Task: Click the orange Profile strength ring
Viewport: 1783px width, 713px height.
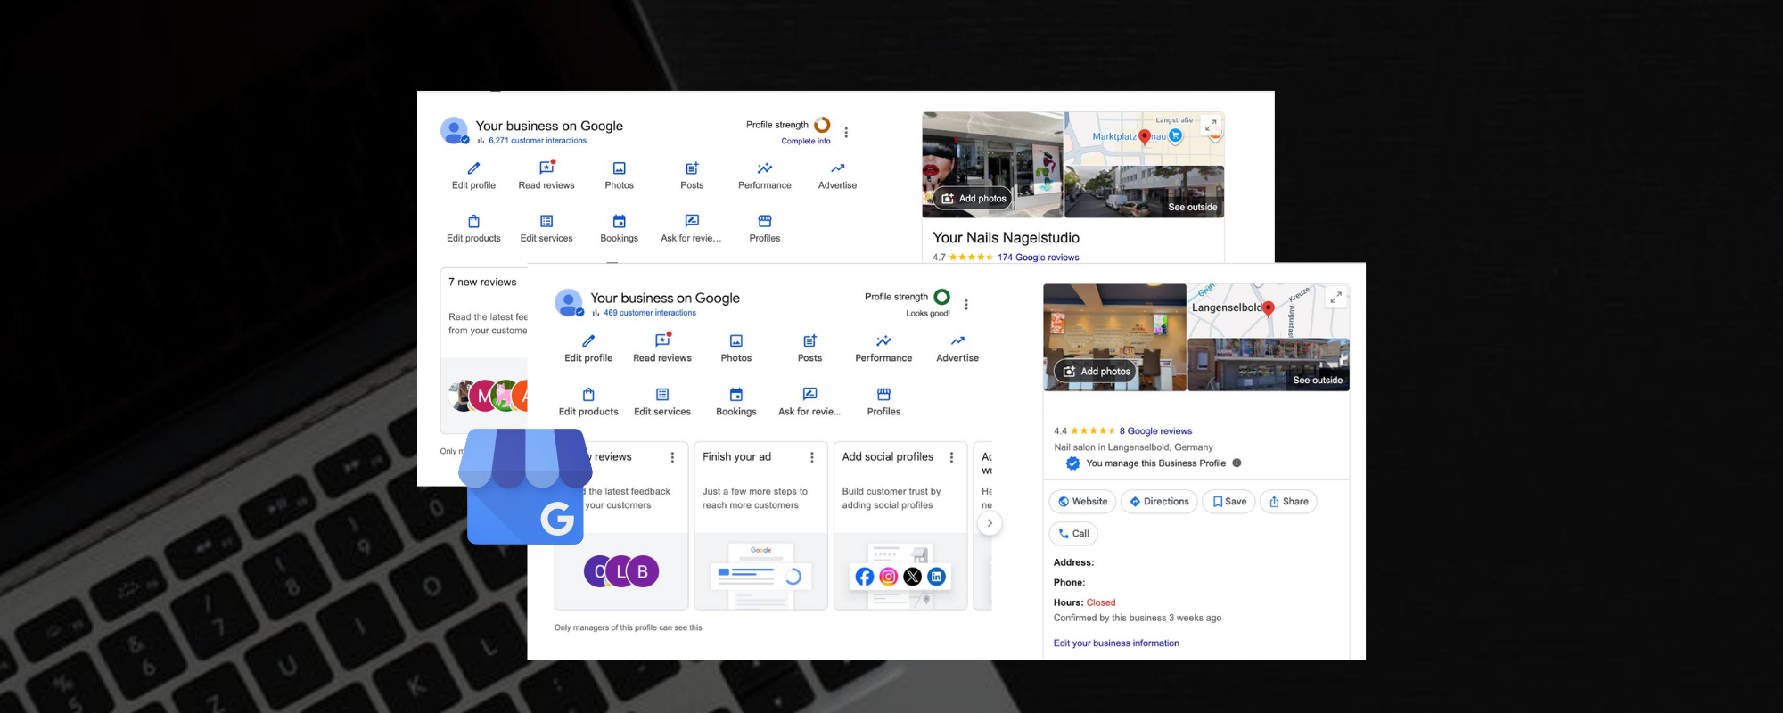Action: point(822,125)
